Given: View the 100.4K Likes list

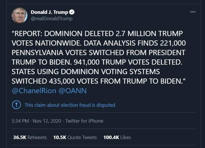Looking at the screenshot, I should (117, 137).
